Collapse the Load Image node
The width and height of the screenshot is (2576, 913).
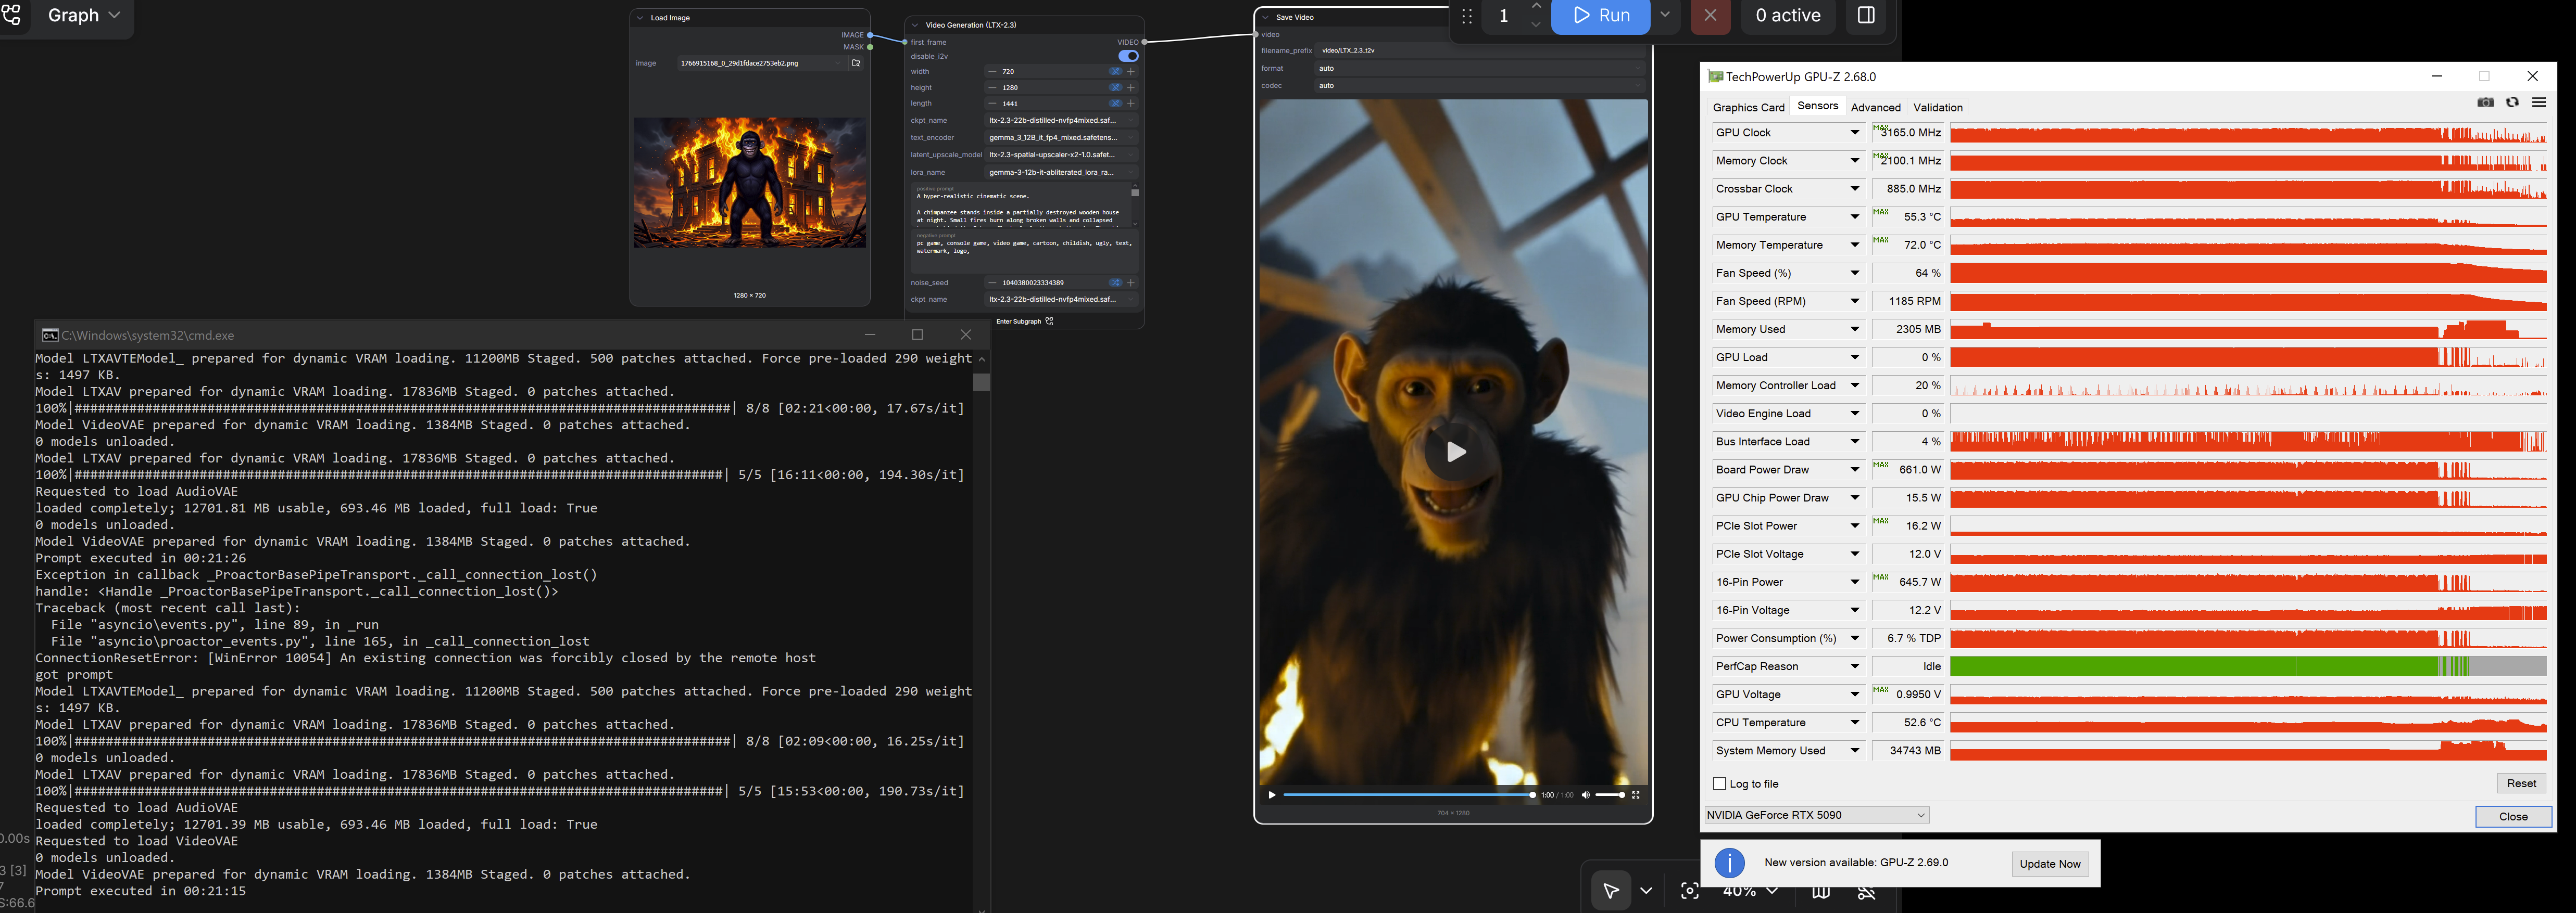641,18
